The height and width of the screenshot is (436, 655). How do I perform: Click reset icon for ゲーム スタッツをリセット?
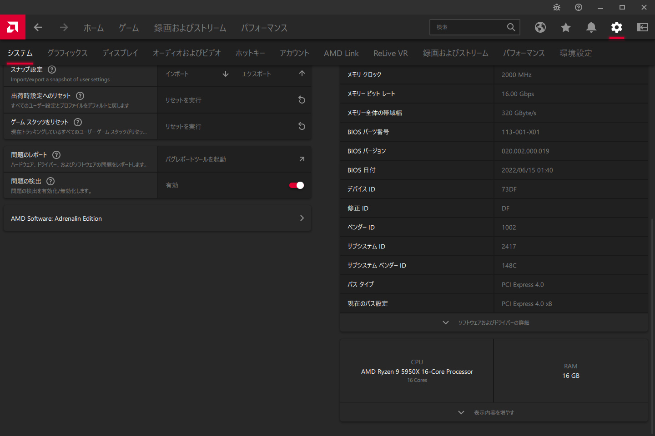point(302,126)
